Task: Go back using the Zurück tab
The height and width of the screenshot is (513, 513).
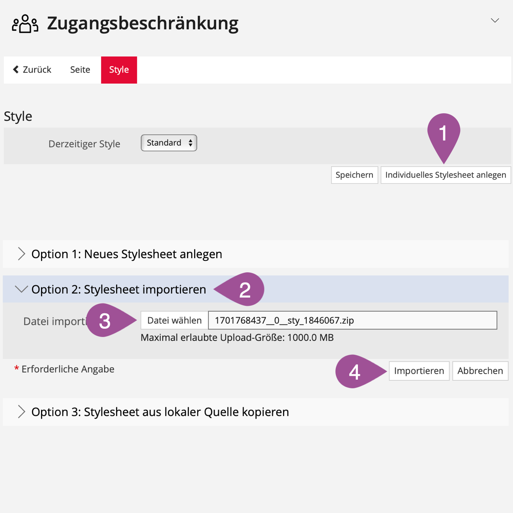Action: point(32,70)
